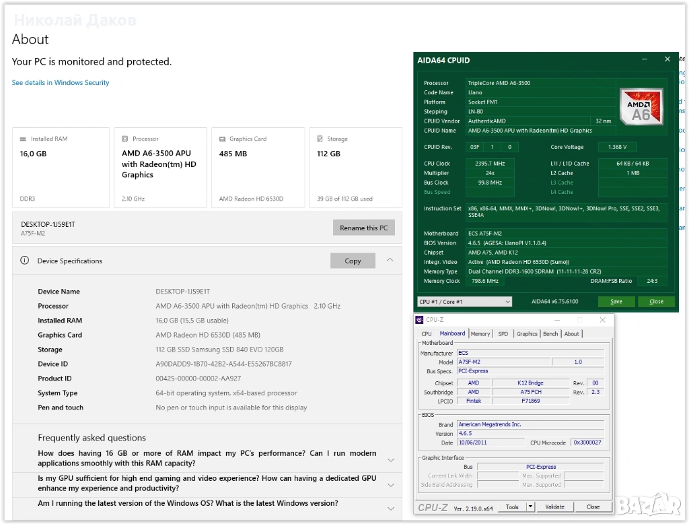Open the CPU #1 / Core #1 dropdown
The width and height of the screenshot is (689, 524).
[x=464, y=302]
